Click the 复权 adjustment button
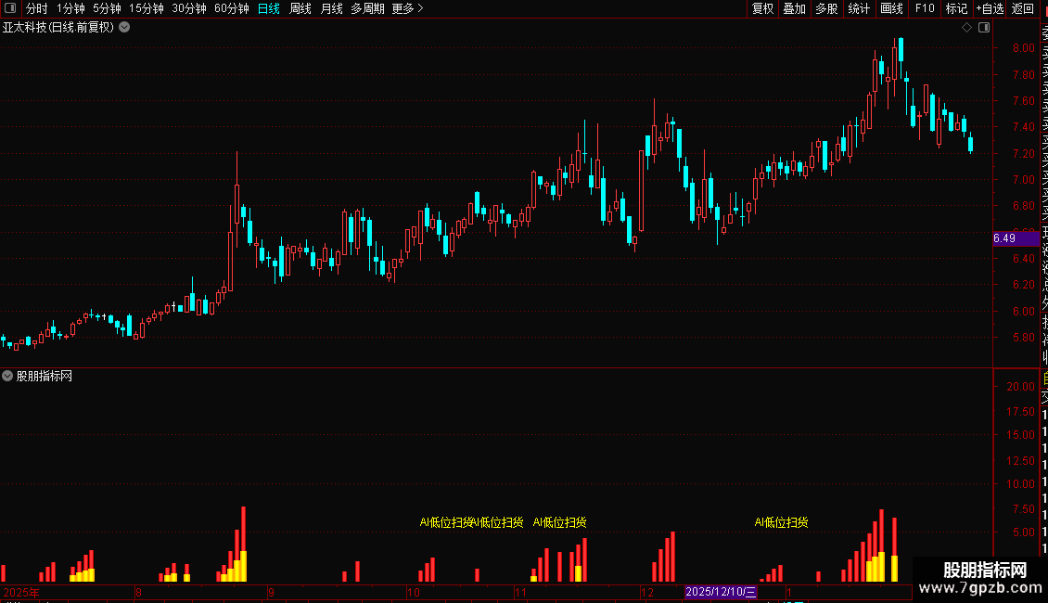 click(x=762, y=8)
